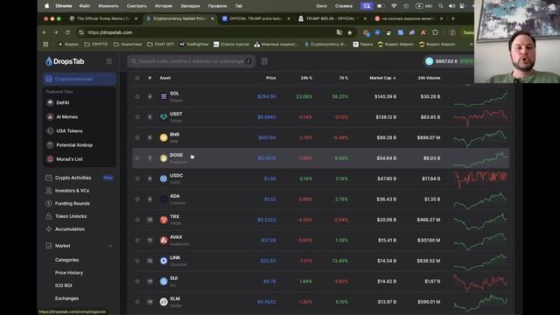Reload the page in Chrome
This screenshot has height=315, width=560.
67,32
